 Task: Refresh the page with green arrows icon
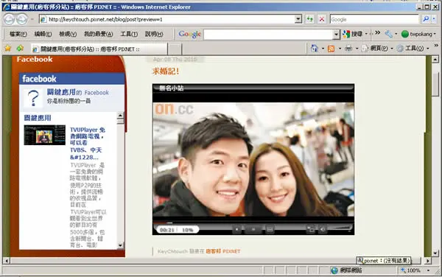[x=310, y=19]
